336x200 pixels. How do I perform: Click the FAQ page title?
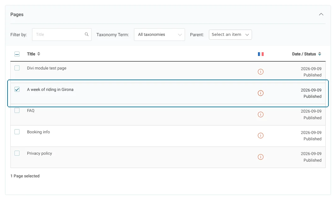pyautogui.click(x=31, y=110)
